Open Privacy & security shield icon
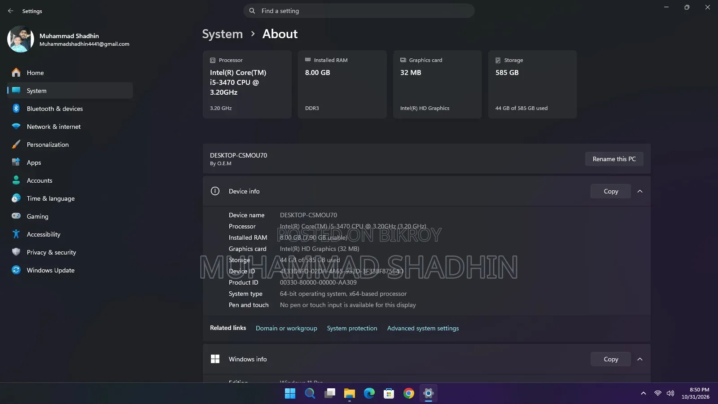718x404 pixels. coord(16,252)
